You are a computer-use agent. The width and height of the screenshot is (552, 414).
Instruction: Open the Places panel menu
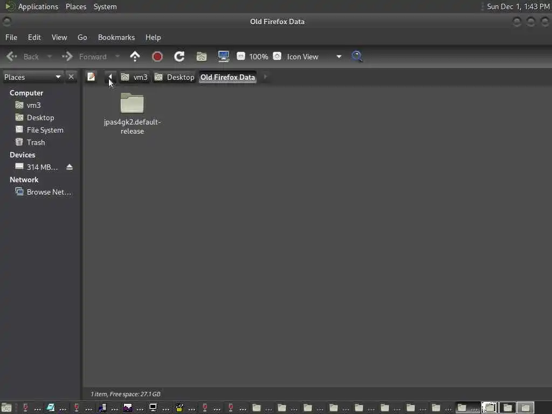pos(75,6)
